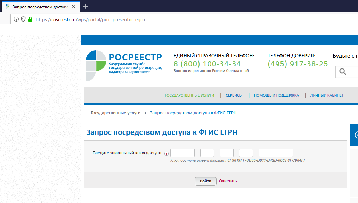Click the access key help icon
358x203 pixels.
(x=166, y=153)
